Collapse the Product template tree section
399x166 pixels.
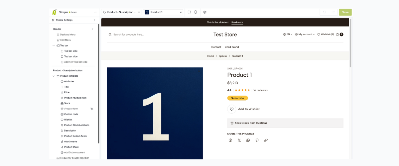[x=54, y=76]
